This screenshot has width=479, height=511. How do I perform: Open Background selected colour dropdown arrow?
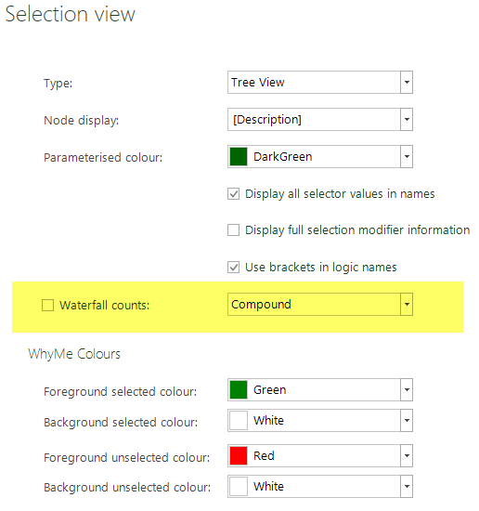[407, 420]
